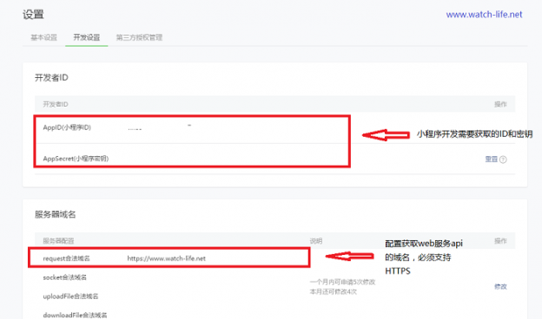The height and width of the screenshot is (319, 542).
Task: Click the request合法域名 URL value
Action: tap(166, 258)
